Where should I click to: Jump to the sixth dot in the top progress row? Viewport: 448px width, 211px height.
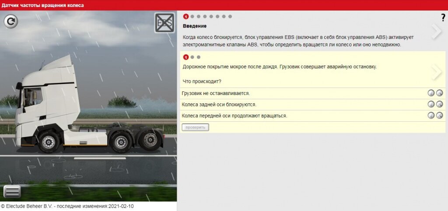(x=217, y=17)
